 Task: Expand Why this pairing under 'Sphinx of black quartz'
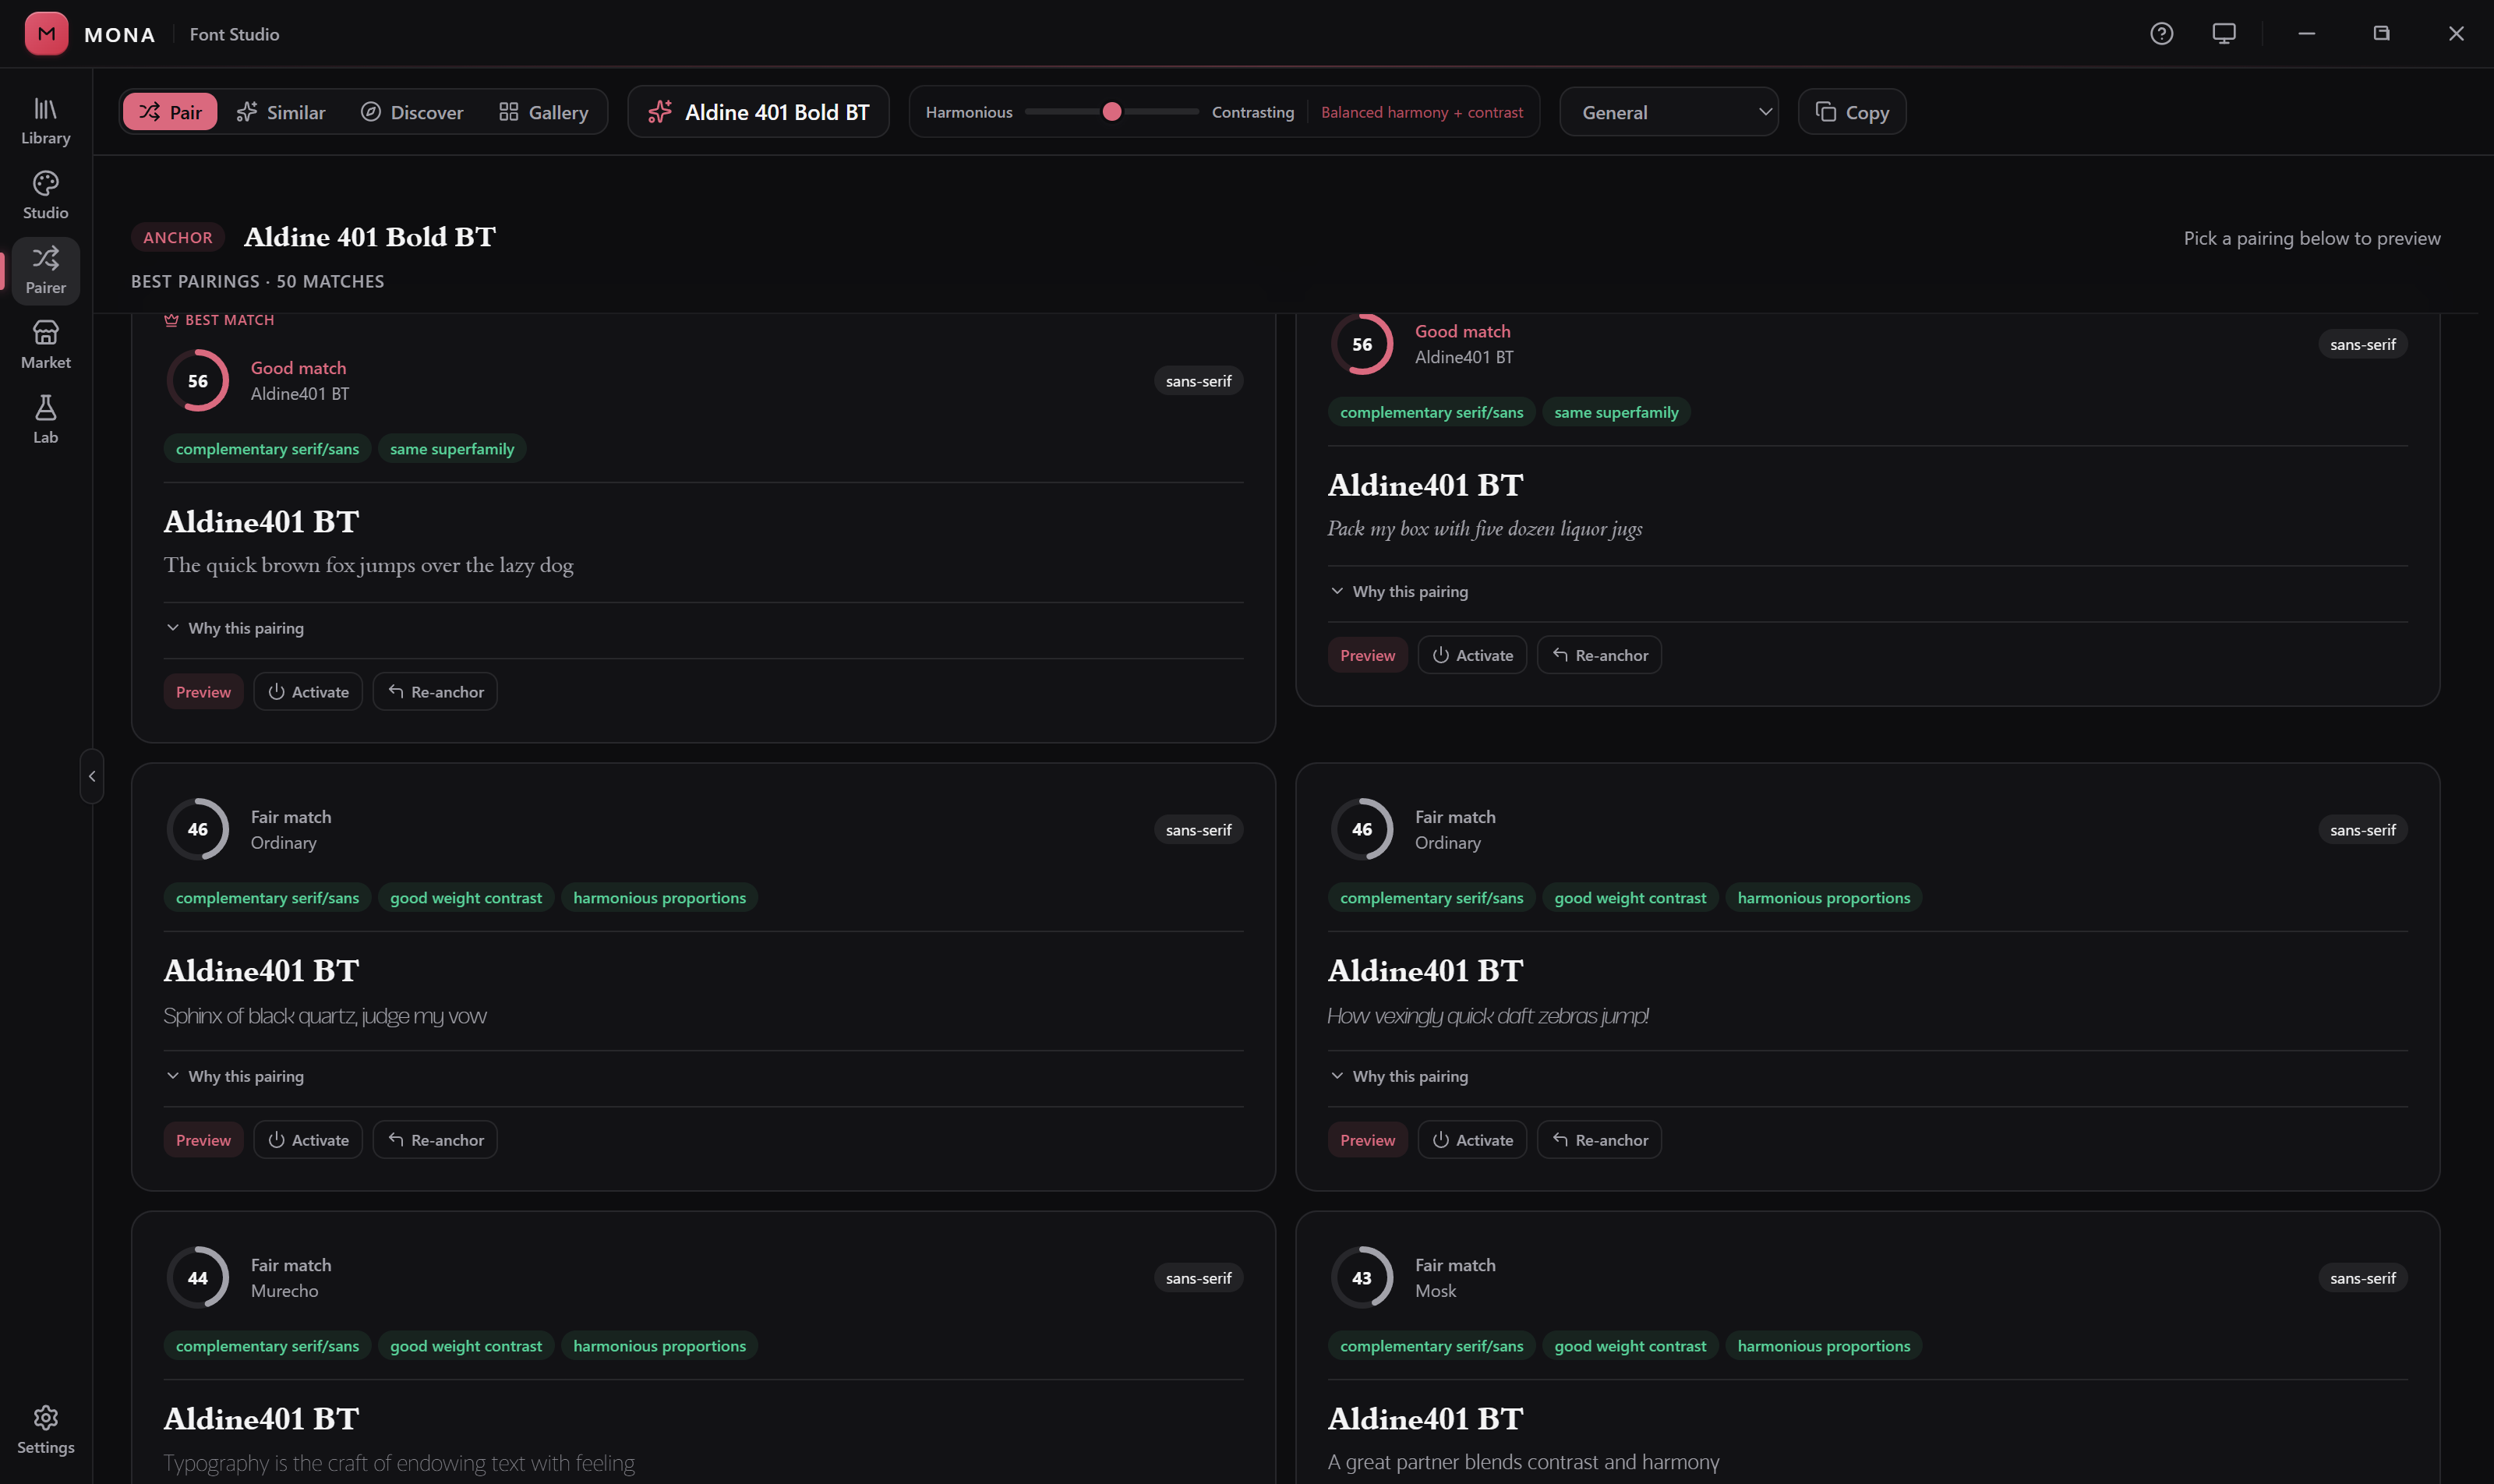pyautogui.click(x=235, y=1076)
